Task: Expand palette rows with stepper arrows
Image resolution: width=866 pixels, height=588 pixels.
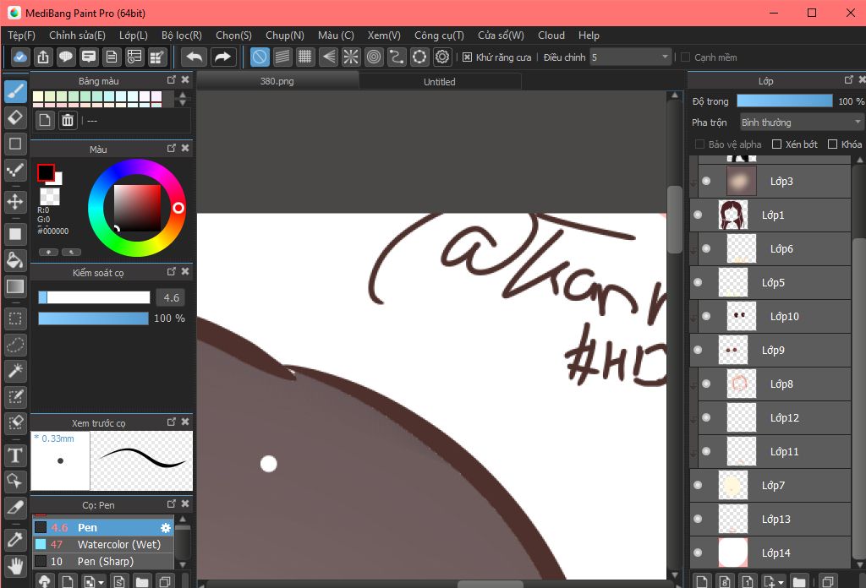Action: tap(183, 99)
